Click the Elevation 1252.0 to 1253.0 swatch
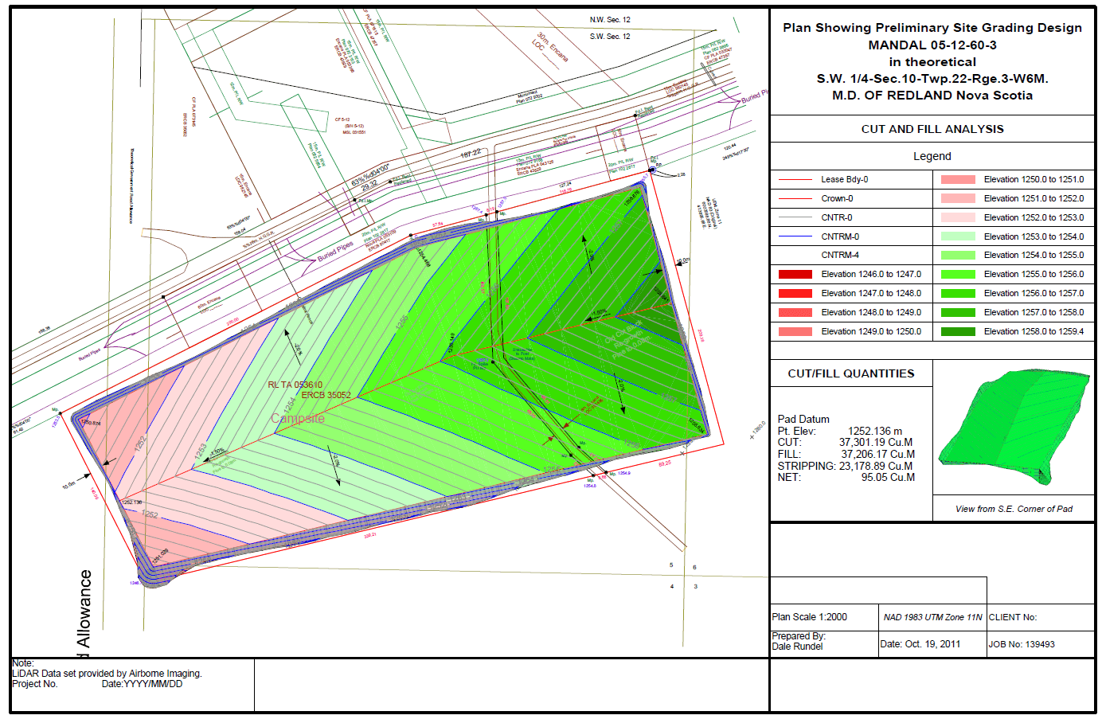 (x=958, y=217)
